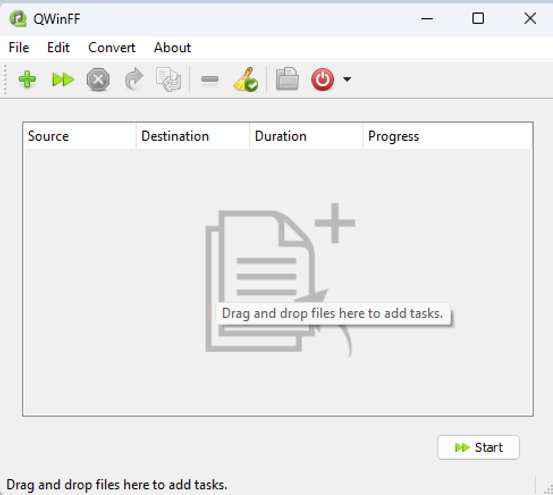Click the red power shutdown icon
The width and height of the screenshot is (553, 495).
(323, 79)
